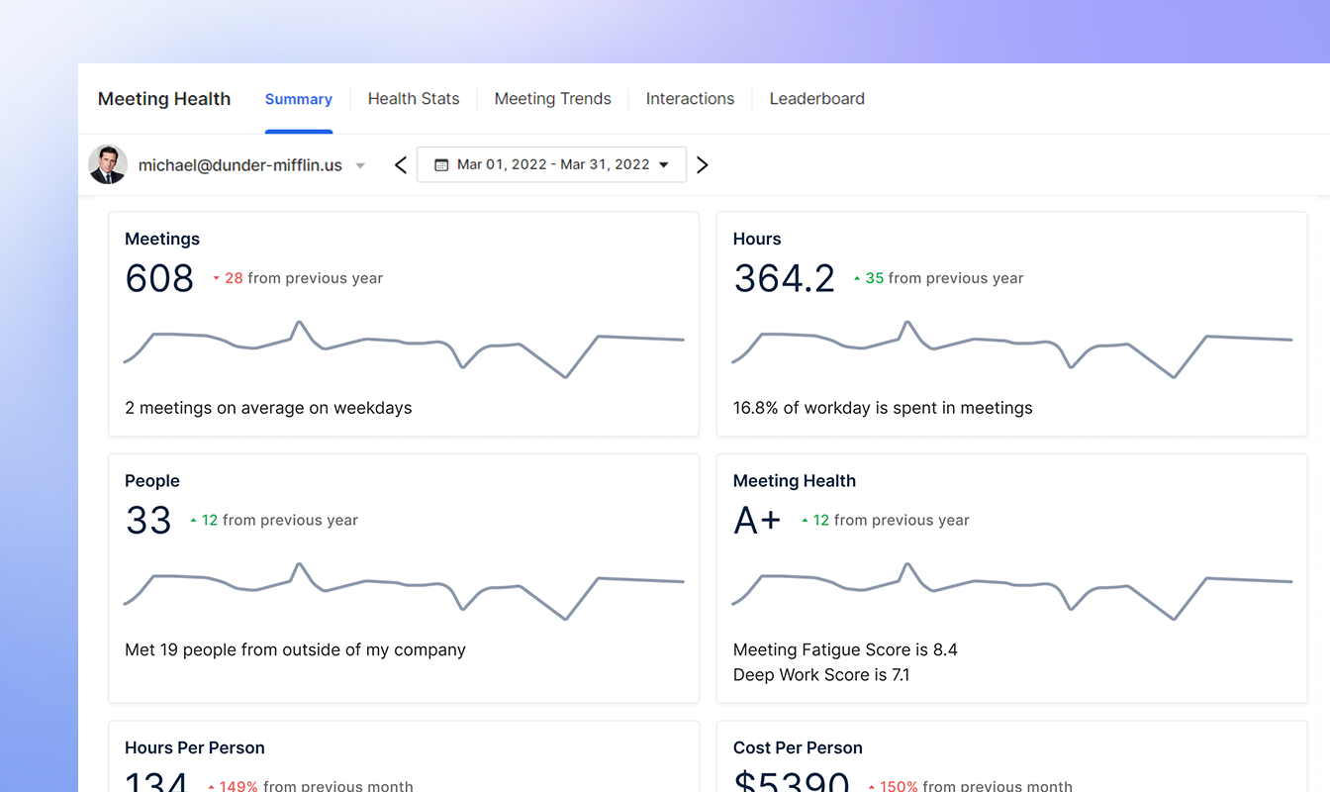Click the Meeting Health title
This screenshot has height=792, width=1330.
click(x=164, y=99)
